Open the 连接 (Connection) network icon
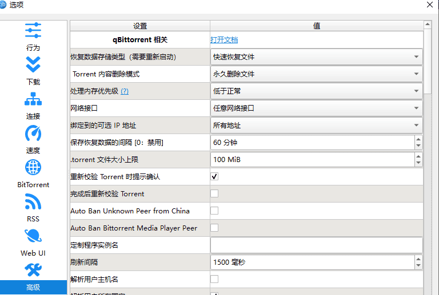Image resolution: width=439 pixels, height=295 pixels. coord(33,99)
